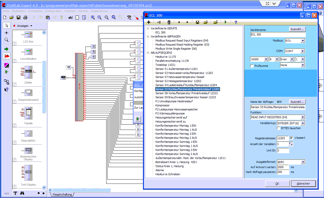The image size is (324, 198).
Task: Enable the Prüfsumme checkbox
Action: [252, 66]
